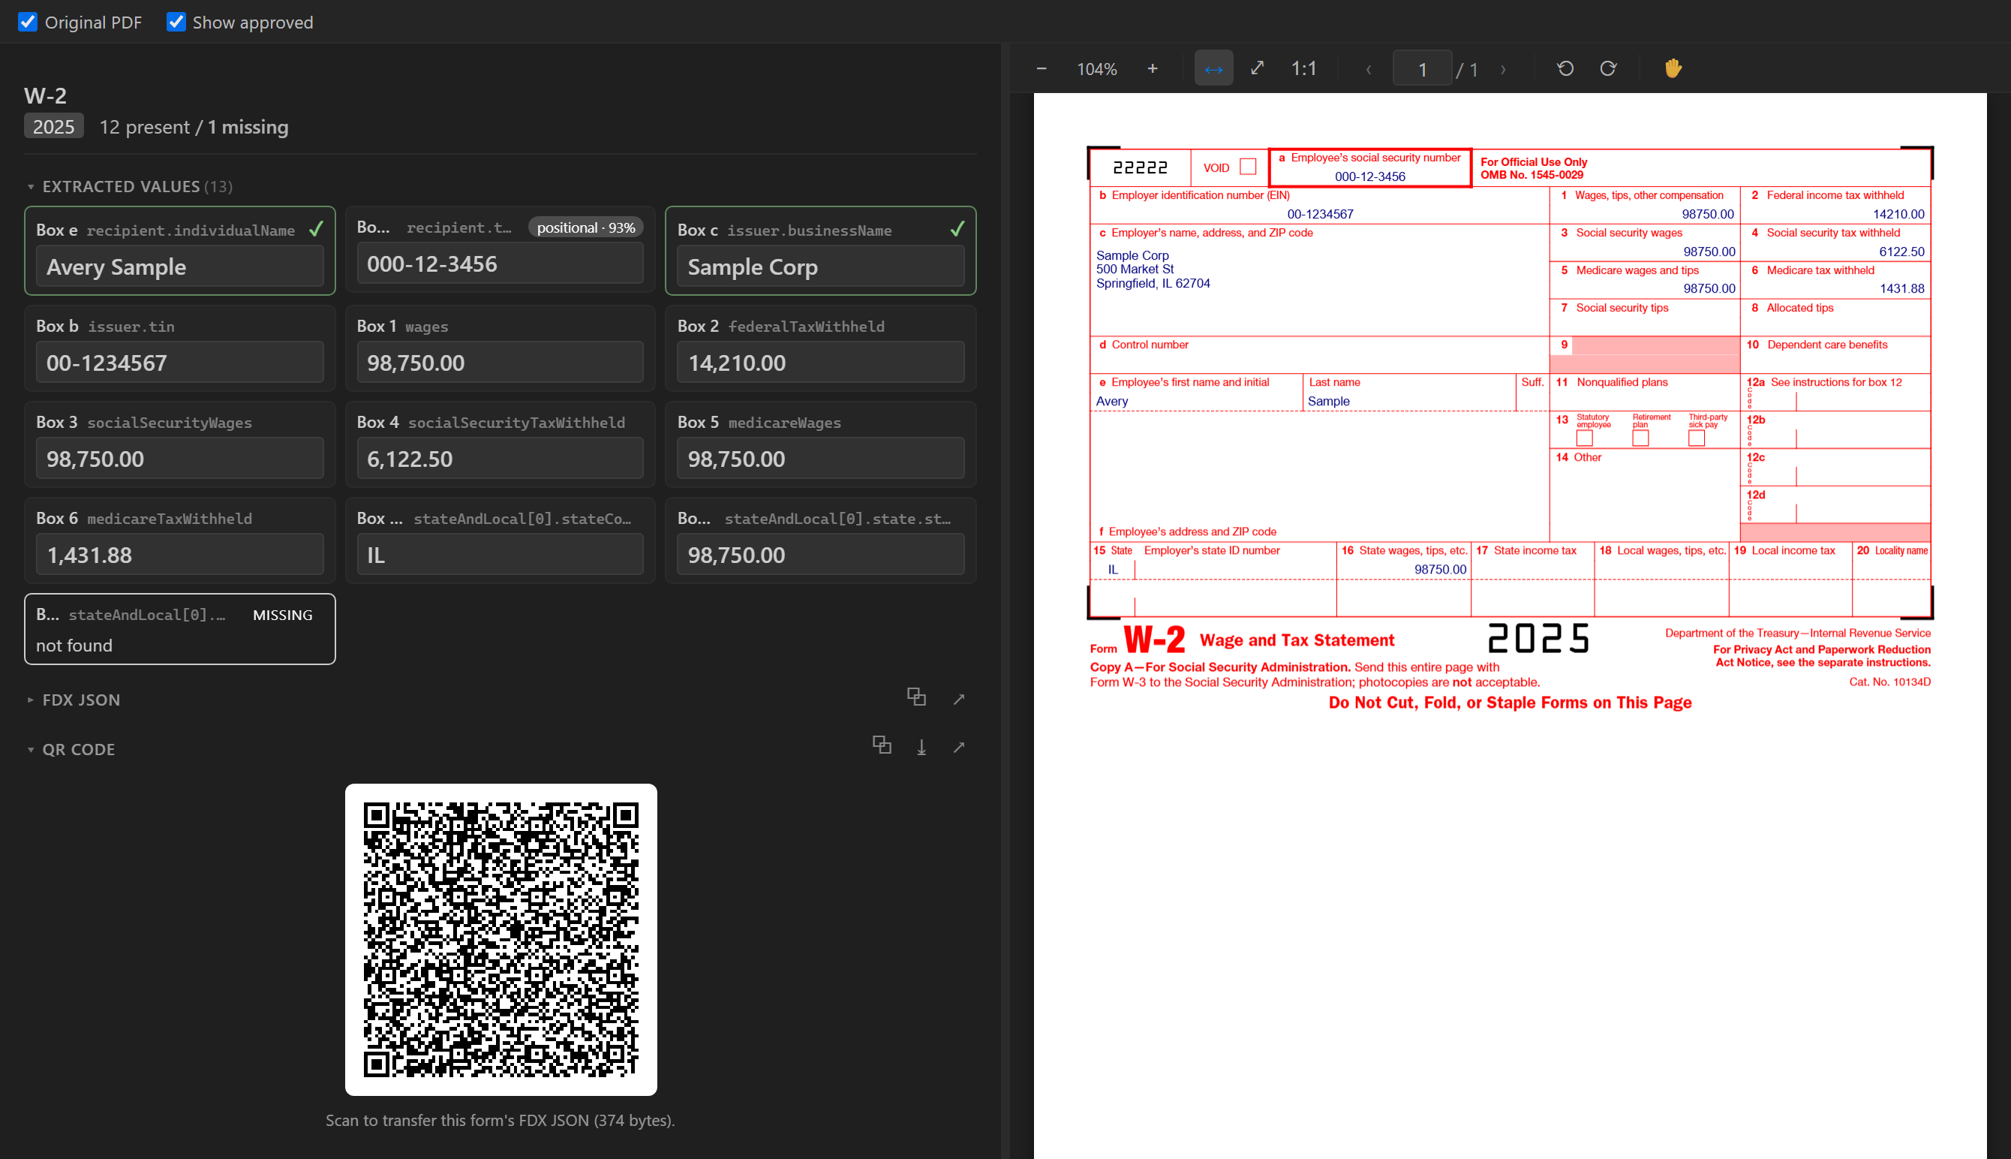Image resolution: width=2011 pixels, height=1159 pixels.
Task: Toggle the Show approved checkbox
Action: click(x=176, y=22)
